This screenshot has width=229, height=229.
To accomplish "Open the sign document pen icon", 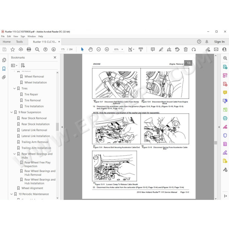I will tap(169, 49).
